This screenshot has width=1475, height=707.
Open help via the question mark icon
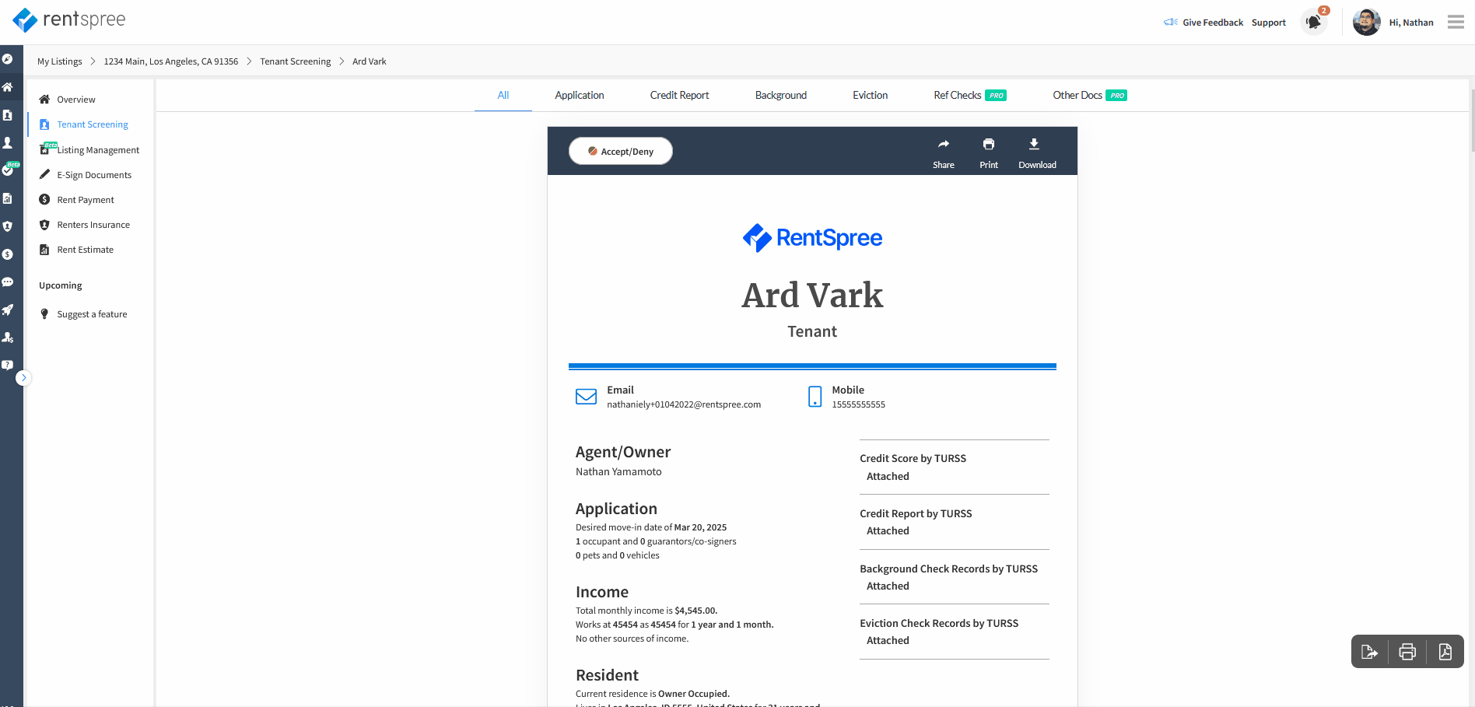coord(9,364)
